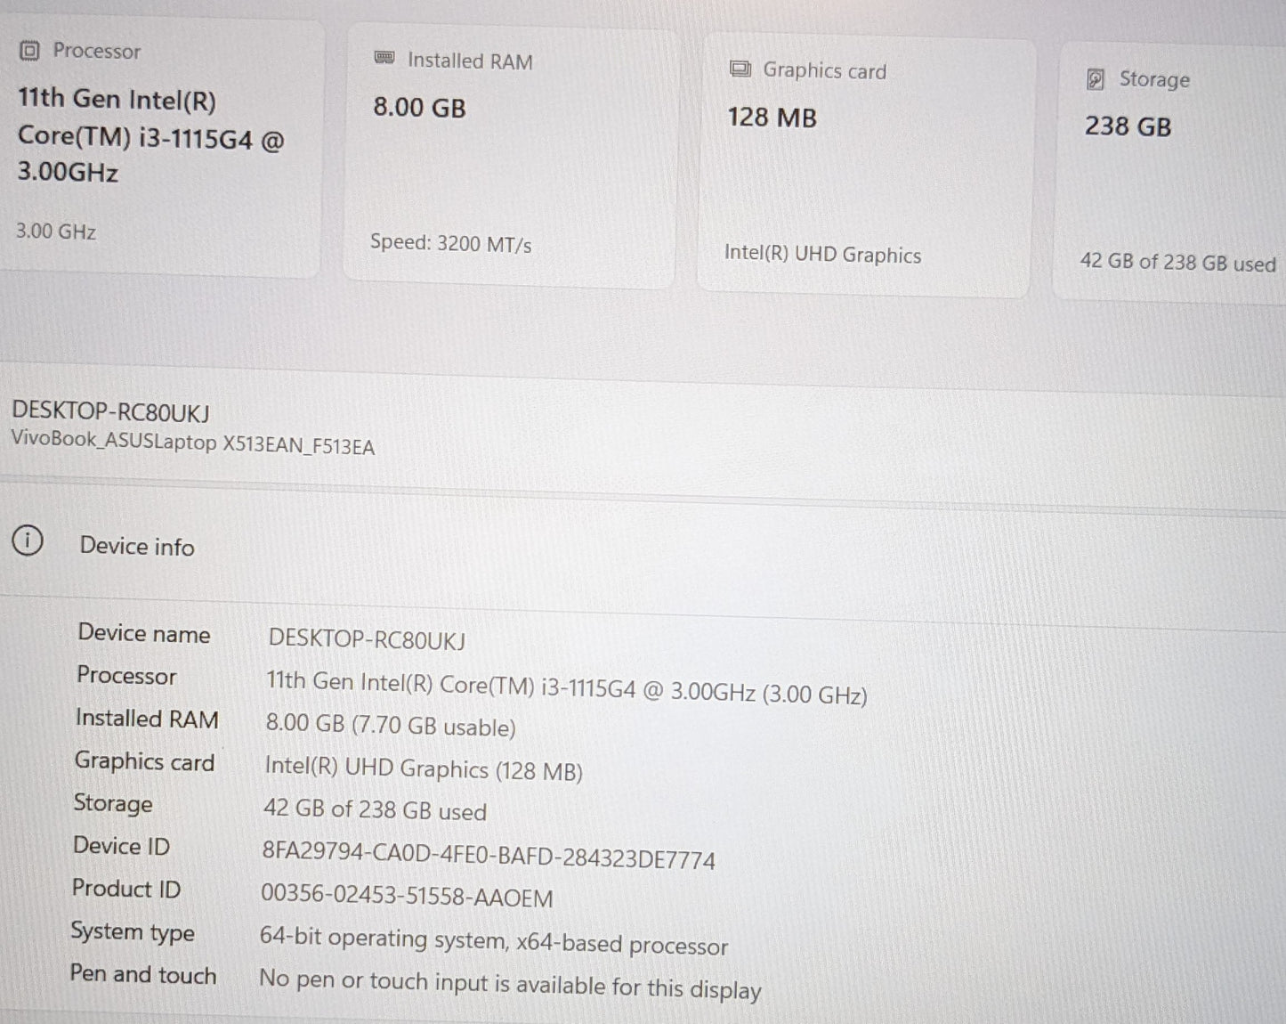Select the '238 GB' storage value

1128,126
